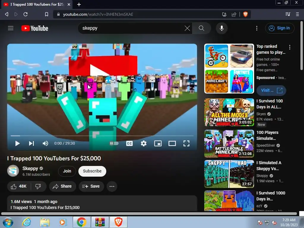Open a new browser tab

pyautogui.click(x=79, y=4)
